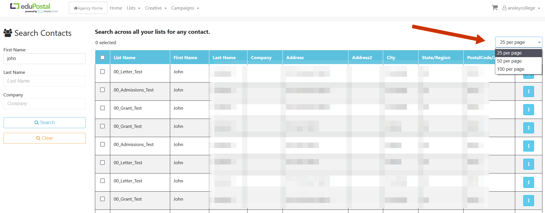Check the sixth row 00_Letter_Test checkbox
Image resolution: width=545 pixels, height=213 pixels.
point(102,162)
